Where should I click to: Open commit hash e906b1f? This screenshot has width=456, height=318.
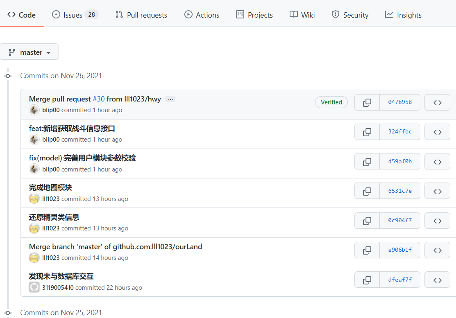tap(400, 250)
